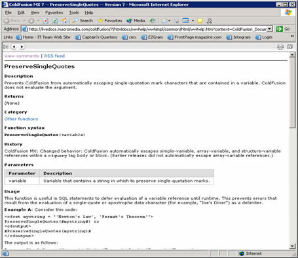Open the Back button history dropdown arrow
The width and height of the screenshot is (298, 258).
point(24,21)
